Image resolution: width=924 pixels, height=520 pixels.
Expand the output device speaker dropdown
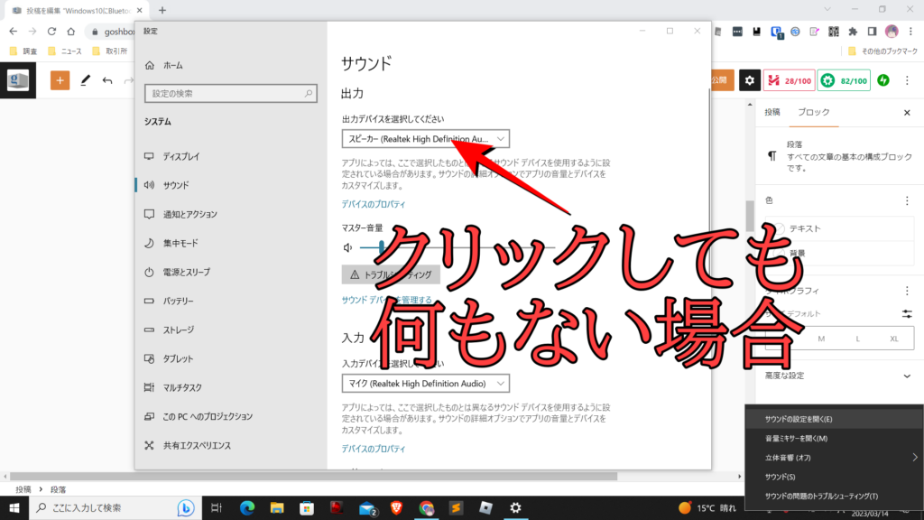pos(426,139)
